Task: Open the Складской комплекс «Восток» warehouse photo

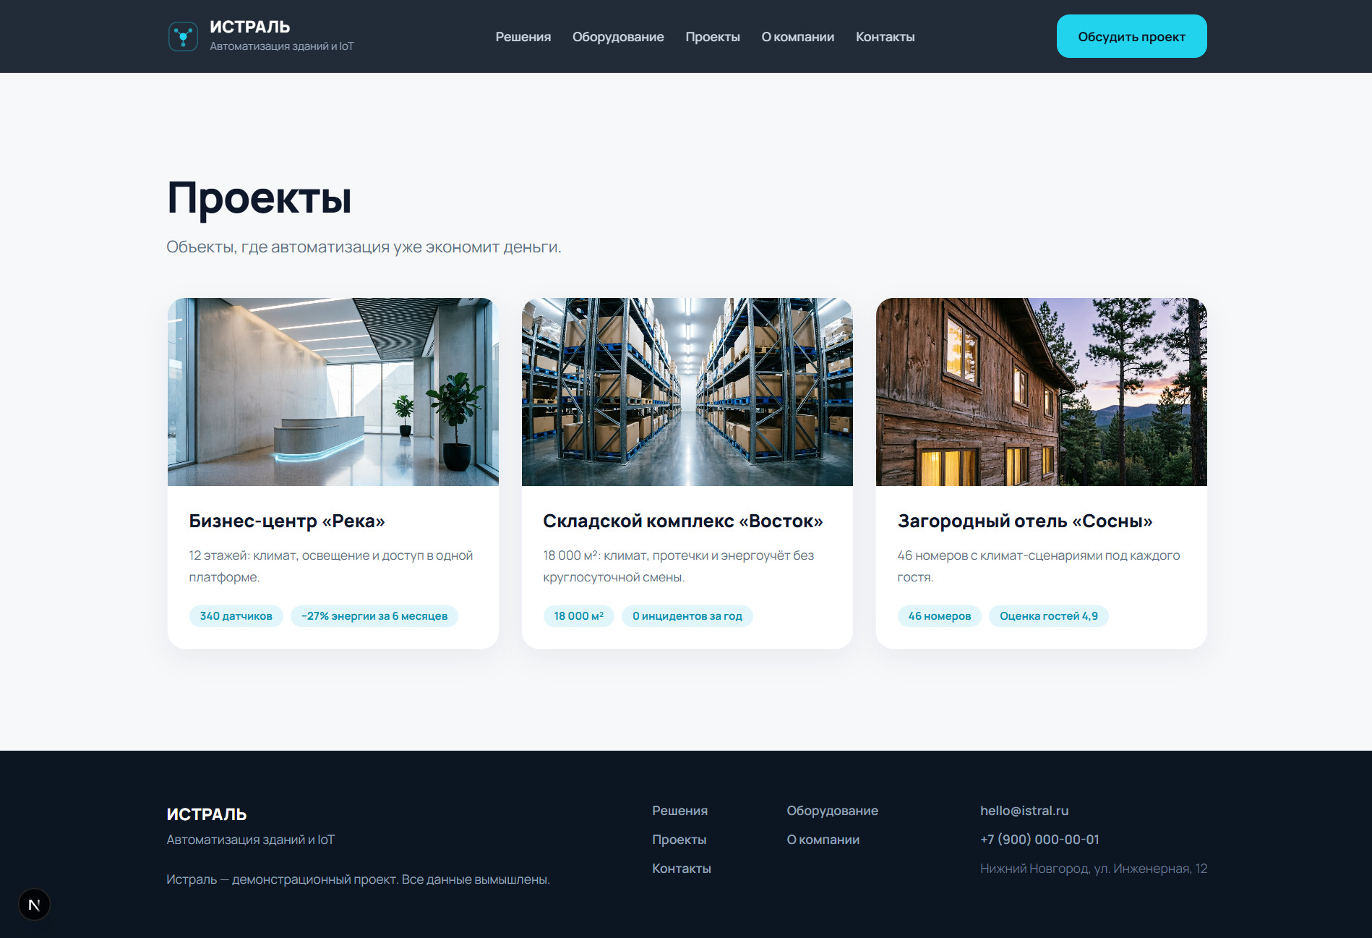Action: (x=687, y=392)
